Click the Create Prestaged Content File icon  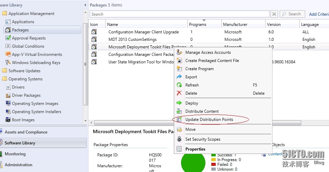(x=179, y=61)
